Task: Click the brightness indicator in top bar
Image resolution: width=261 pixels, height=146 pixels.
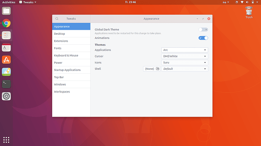Action: pos(236,2)
